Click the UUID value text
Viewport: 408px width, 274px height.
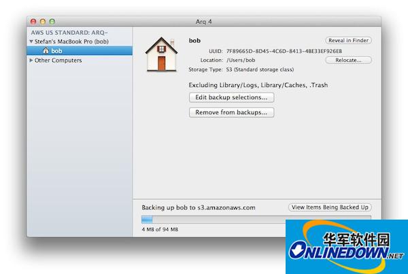pyautogui.click(x=284, y=51)
